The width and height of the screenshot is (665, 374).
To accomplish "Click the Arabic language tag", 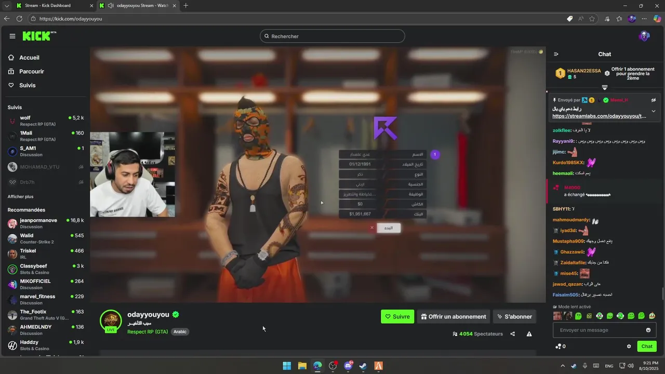I will pyautogui.click(x=180, y=332).
